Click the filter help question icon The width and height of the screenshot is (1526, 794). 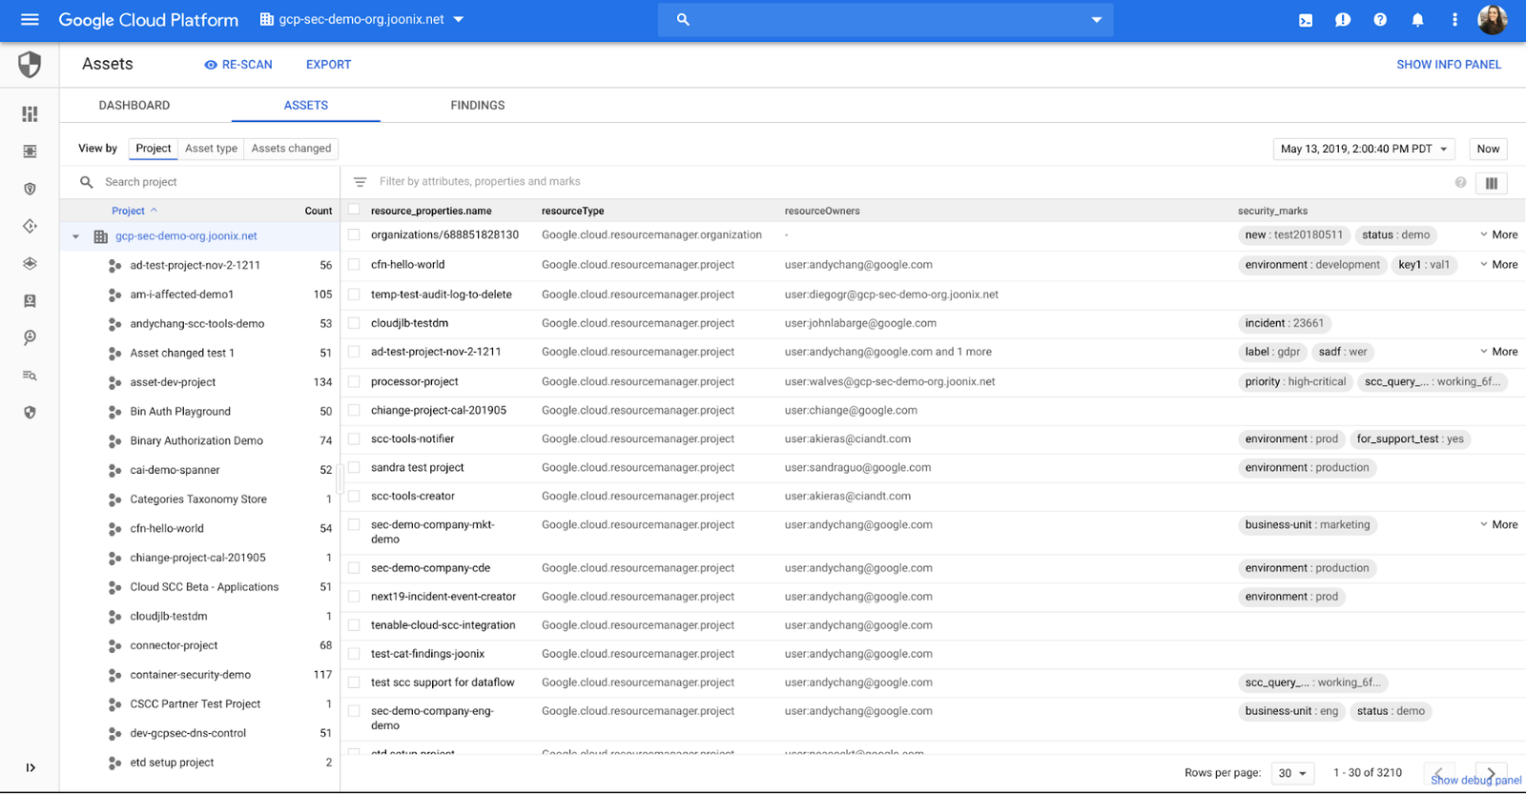tap(1460, 182)
